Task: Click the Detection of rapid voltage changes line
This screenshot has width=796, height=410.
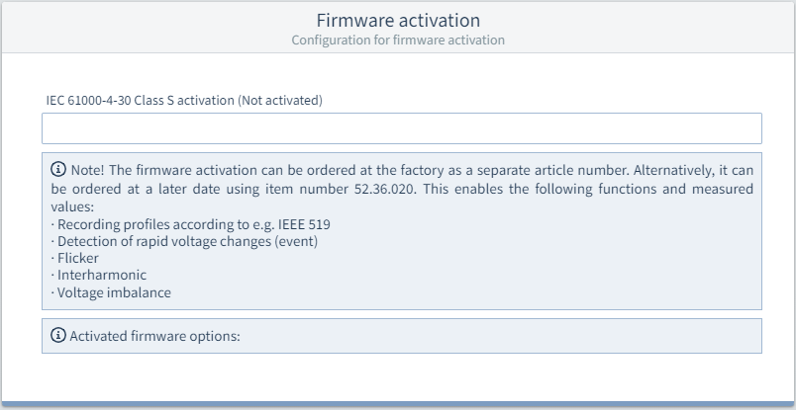Action: [184, 241]
